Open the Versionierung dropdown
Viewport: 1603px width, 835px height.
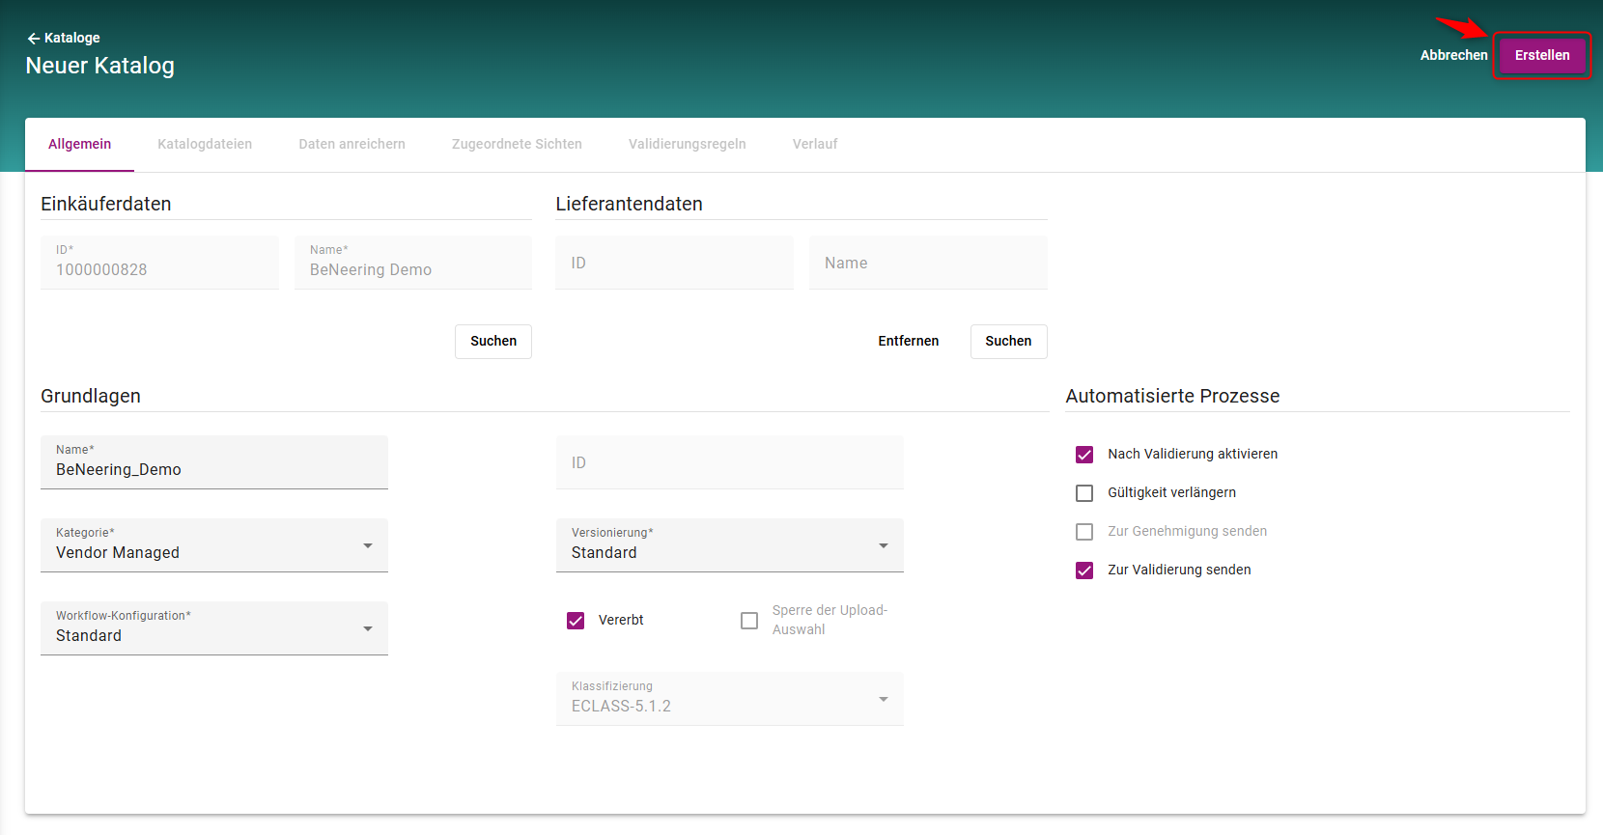[729, 545]
